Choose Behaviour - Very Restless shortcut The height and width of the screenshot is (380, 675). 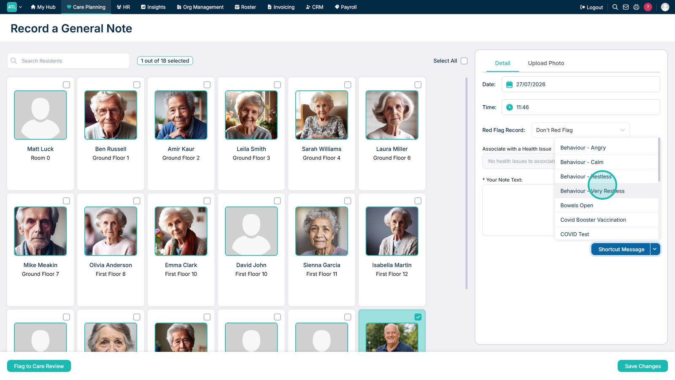tap(606, 191)
